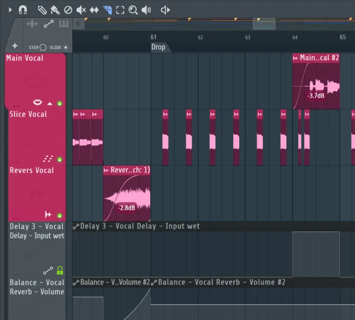Select the Delete tool
This screenshot has width=355, height=320.
coord(68,10)
